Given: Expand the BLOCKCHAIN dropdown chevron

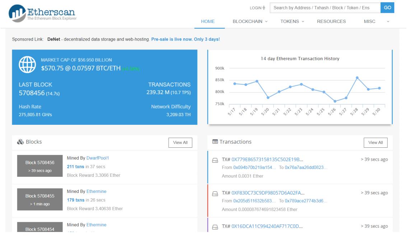Looking at the screenshot, I should click(266, 22).
